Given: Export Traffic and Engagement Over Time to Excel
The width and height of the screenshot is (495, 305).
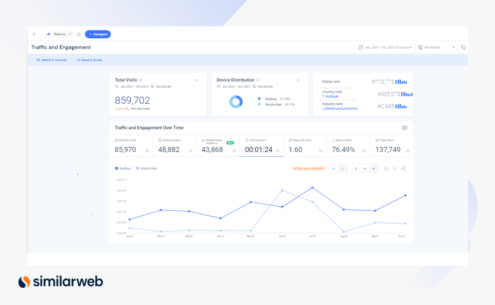Looking at the screenshot, I should tap(405, 127).
